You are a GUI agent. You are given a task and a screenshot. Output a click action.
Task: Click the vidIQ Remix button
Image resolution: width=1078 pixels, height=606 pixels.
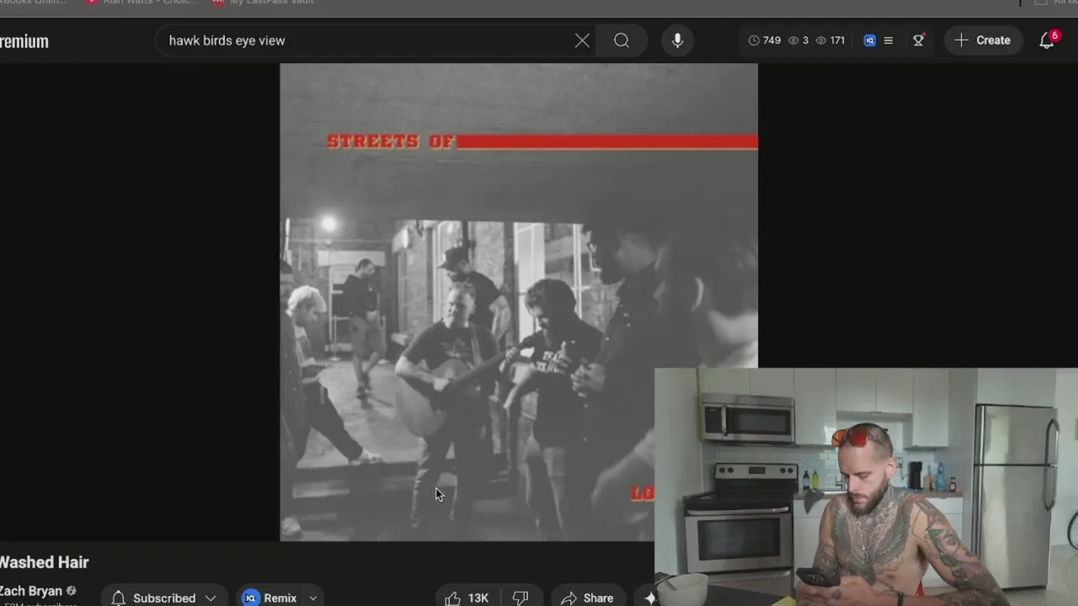(x=269, y=598)
